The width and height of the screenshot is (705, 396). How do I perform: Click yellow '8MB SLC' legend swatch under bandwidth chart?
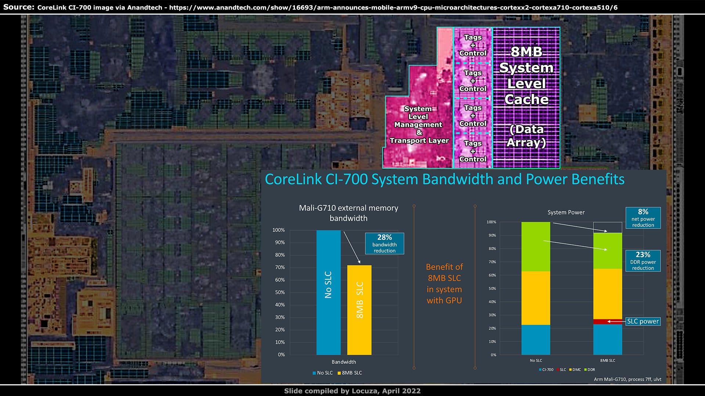click(339, 373)
